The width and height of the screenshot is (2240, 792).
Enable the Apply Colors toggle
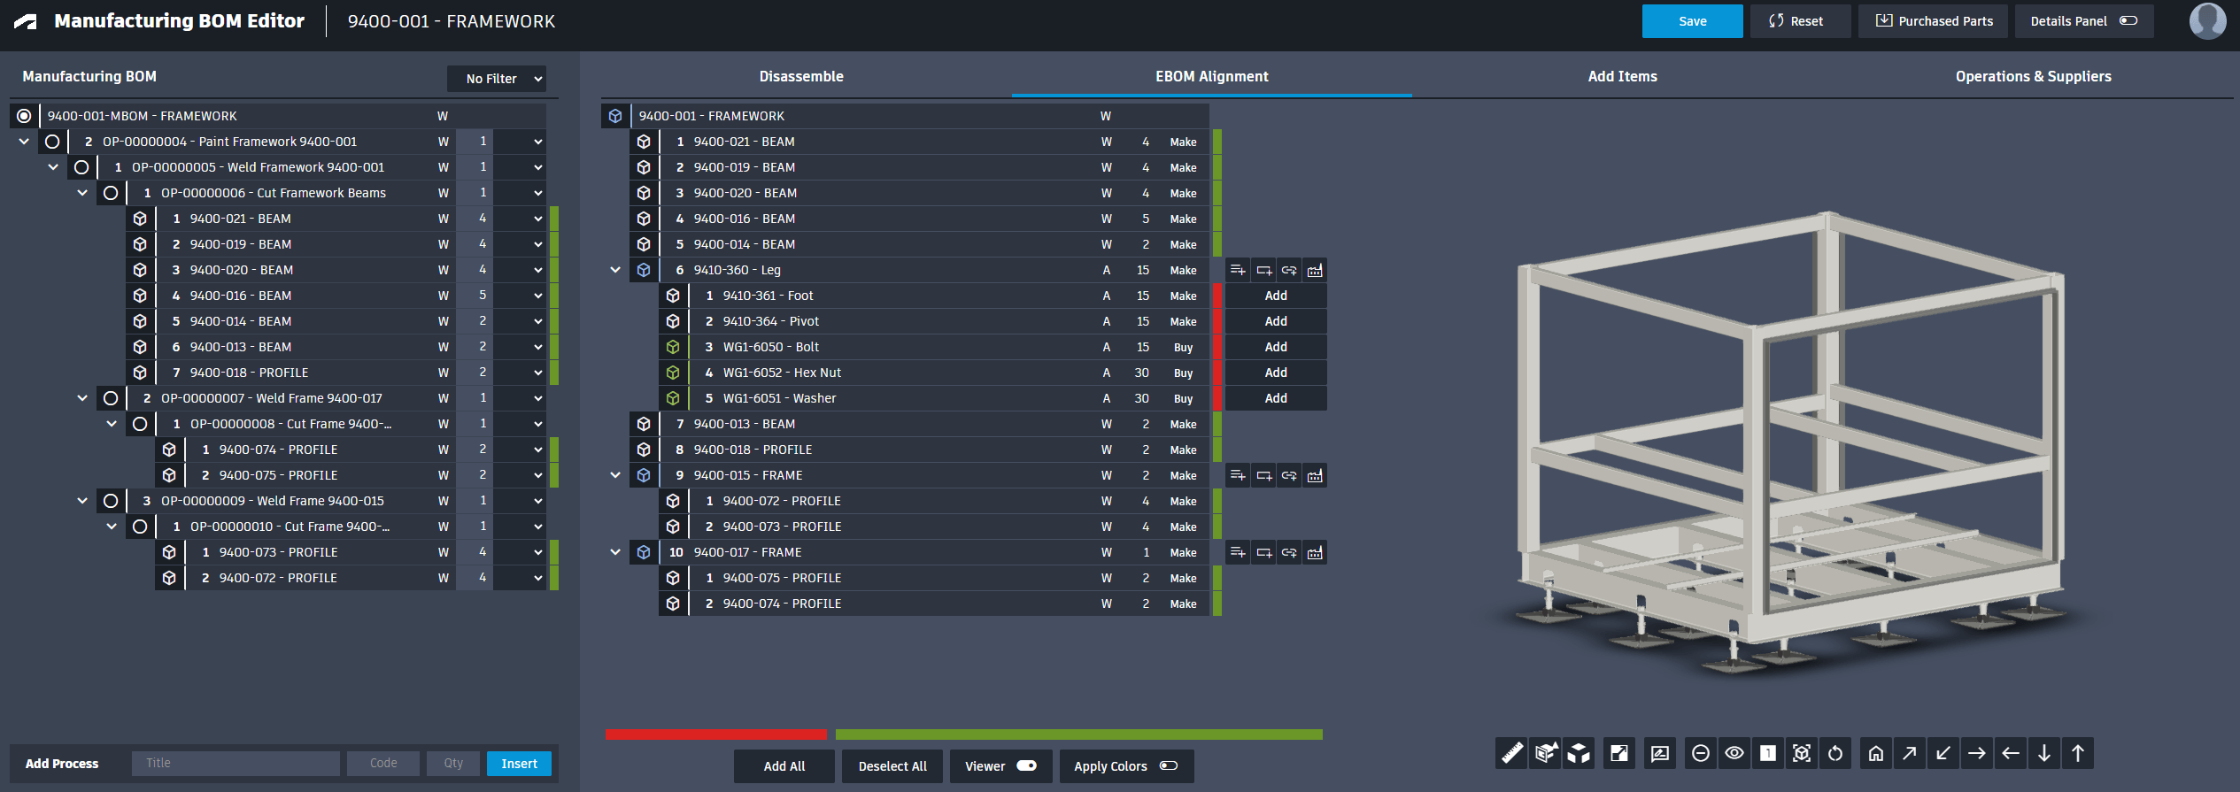click(1169, 765)
